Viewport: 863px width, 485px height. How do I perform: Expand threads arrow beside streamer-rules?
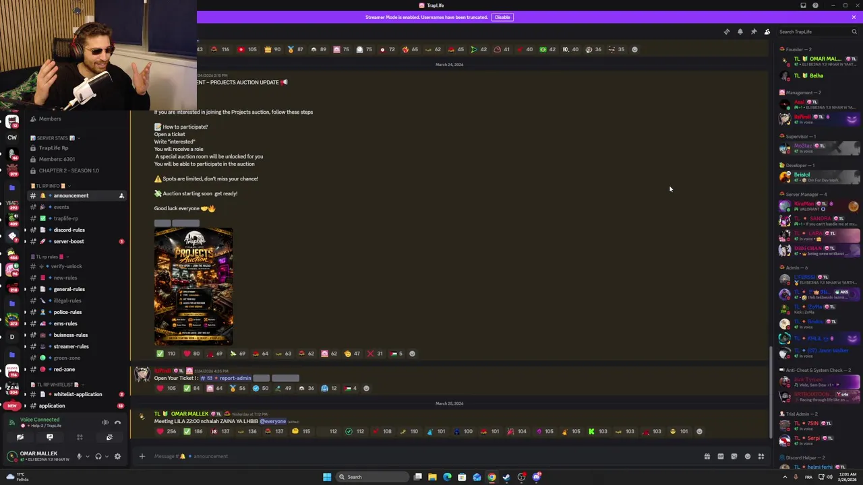click(25, 346)
